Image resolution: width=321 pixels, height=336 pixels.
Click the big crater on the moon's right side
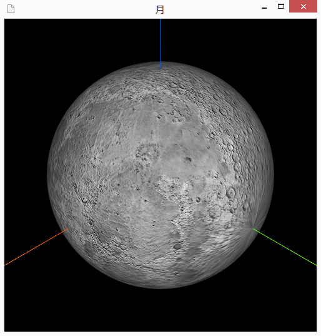tap(230, 193)
